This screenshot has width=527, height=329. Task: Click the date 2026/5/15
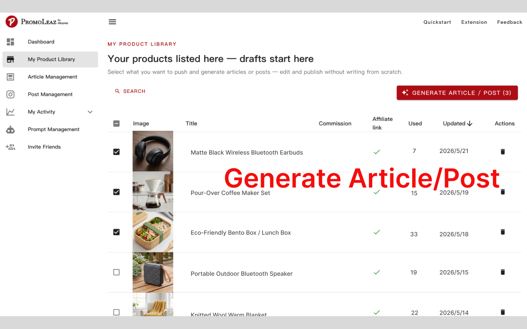pos(454,272)
